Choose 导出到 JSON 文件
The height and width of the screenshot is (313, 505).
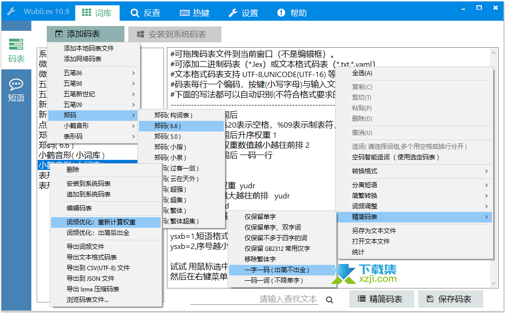click(105, 279)
